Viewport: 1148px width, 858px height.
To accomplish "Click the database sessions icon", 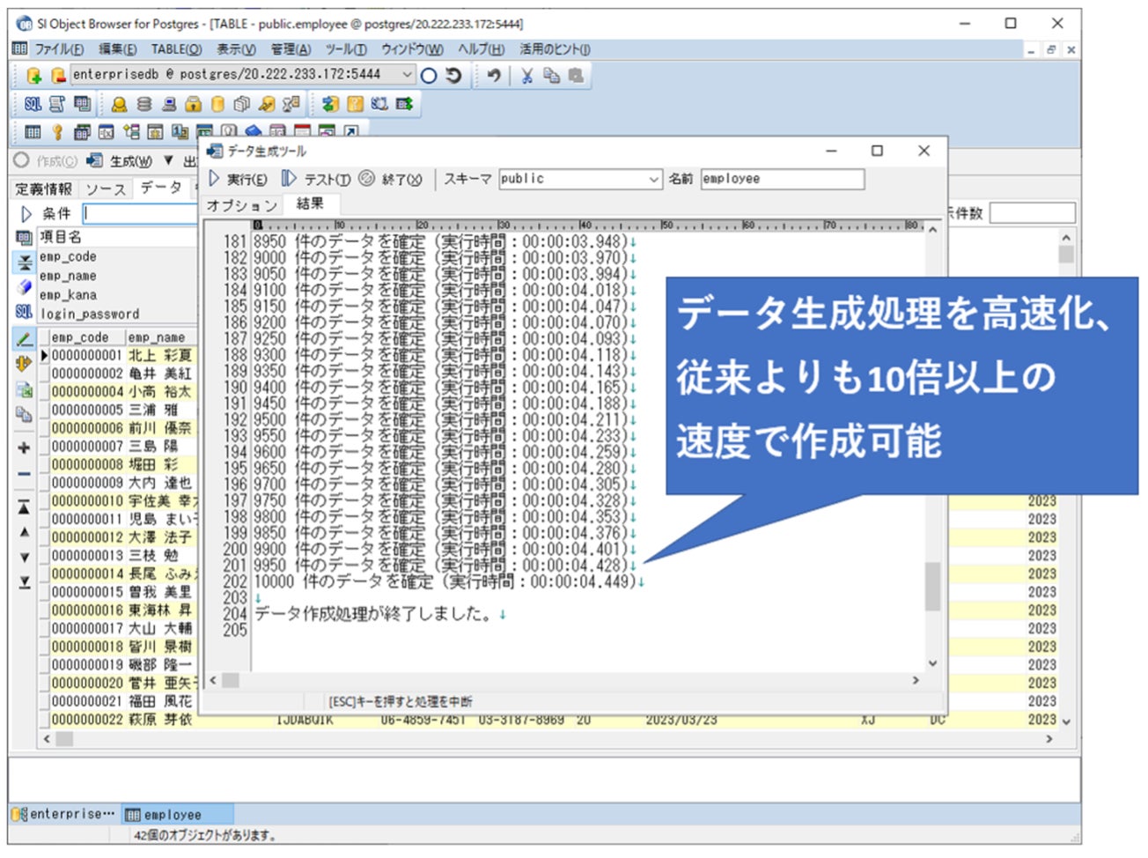I will tap(143, 105).
